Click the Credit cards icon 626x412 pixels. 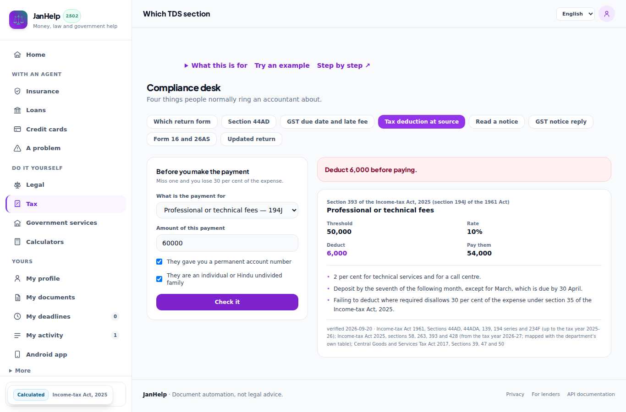(x=17, y=129)
